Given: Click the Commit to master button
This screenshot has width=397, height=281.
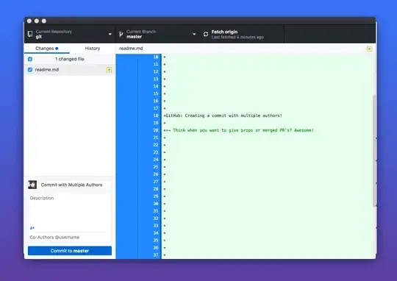Looking at the screenshot, I should [70, 251].
